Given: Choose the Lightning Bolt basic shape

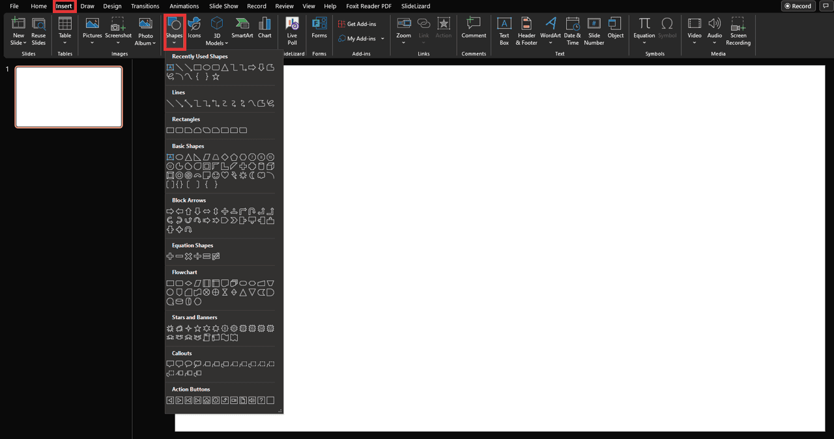Looking at the screenshot, I should point(234,175).
